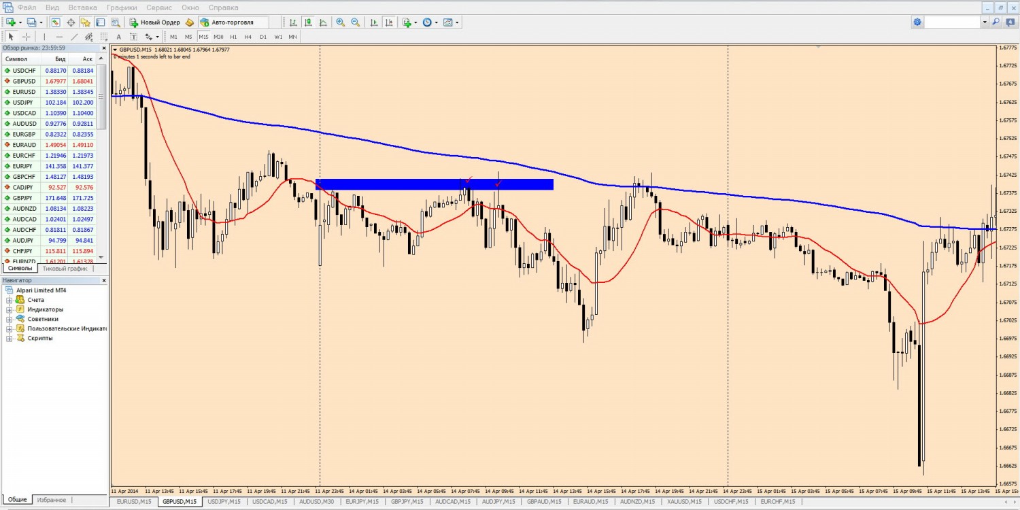Viewport: 1020px width, 510px height.
Task: Select the GBPUSD row in Market Watch
Action: point(49,81)
